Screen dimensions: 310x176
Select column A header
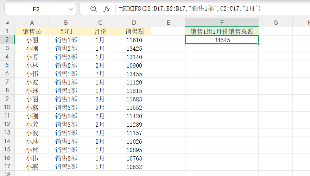[x=32, y=23]
